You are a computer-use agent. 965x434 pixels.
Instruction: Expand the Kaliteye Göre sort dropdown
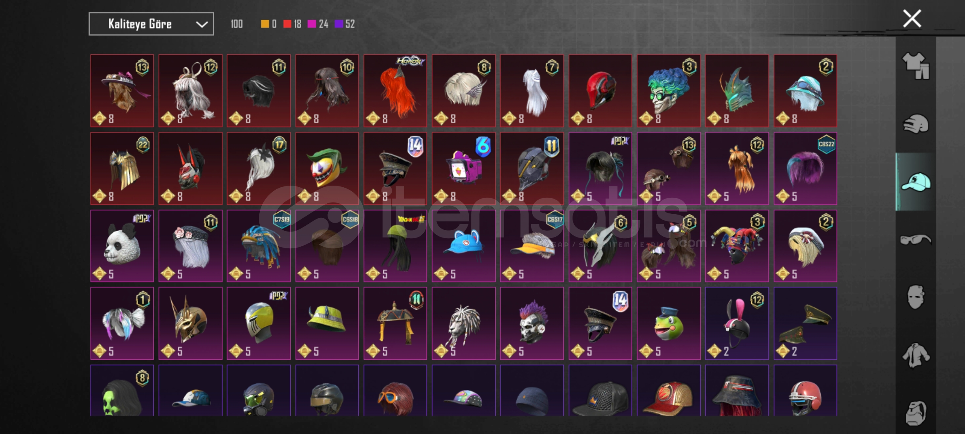[x=151, y=24]
